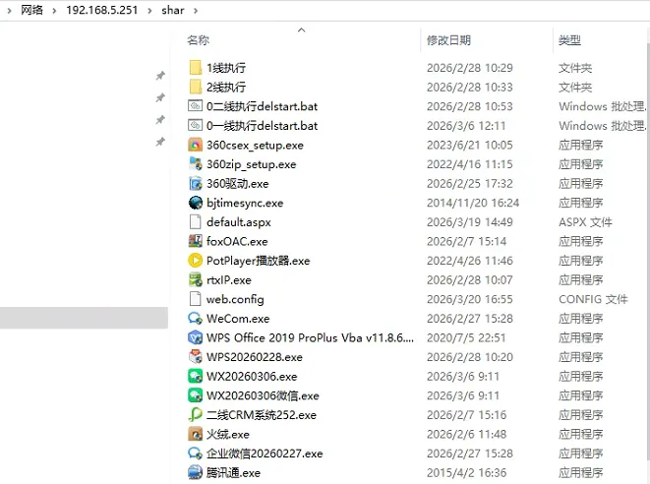Select file name web.config
The image size is (650, 484).
click(x=235, y=299)
